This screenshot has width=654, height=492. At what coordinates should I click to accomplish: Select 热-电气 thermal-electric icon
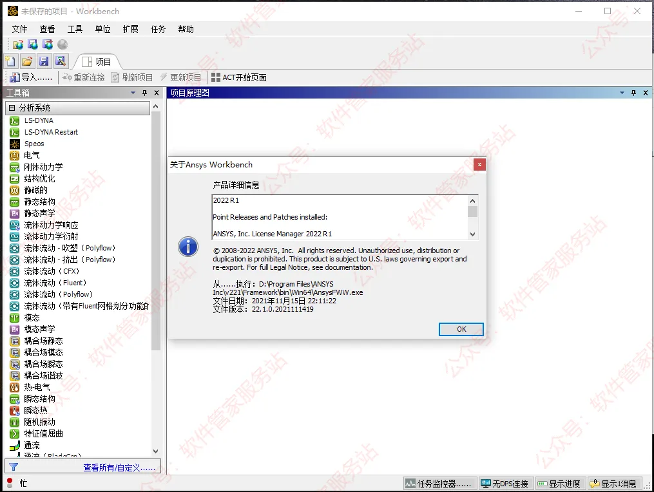15,387
